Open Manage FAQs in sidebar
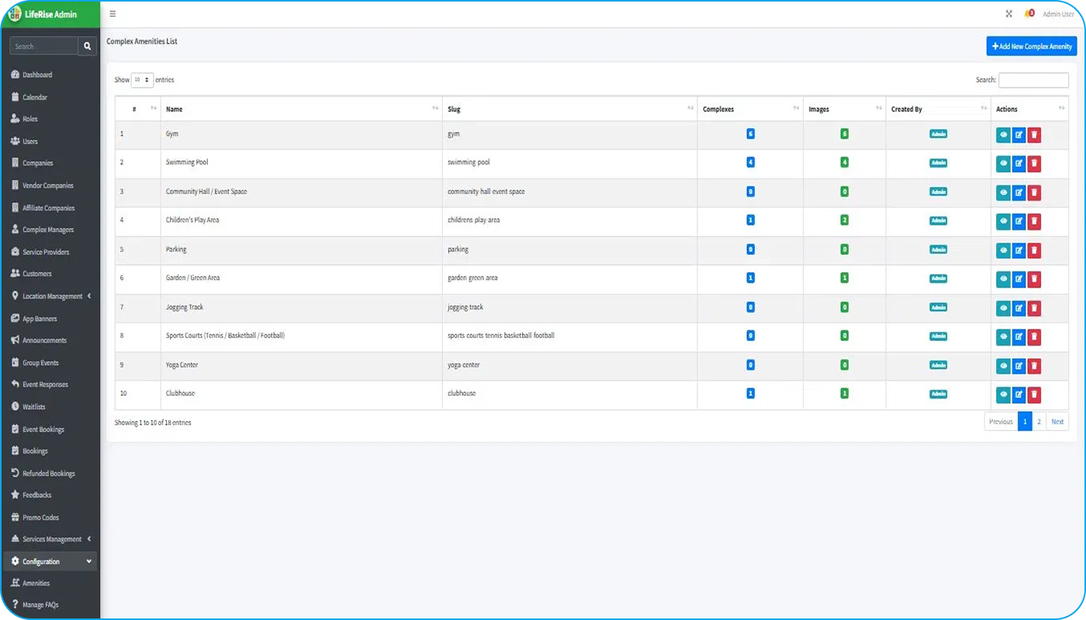 coord(40,605)
